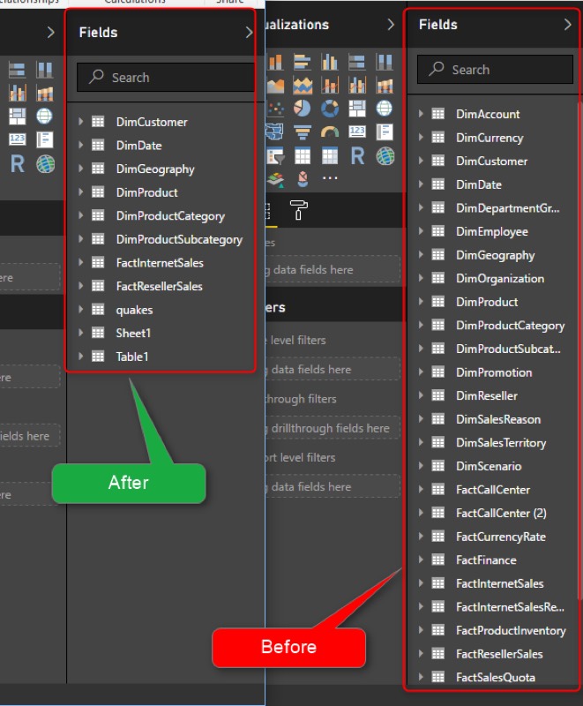Pick the card (123) visual in After pane
The image size is (583, 706).
point(18,139)
